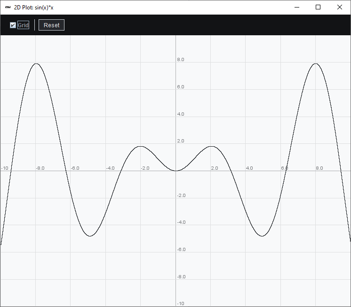Click the window title '2D Plot: sin(x)*x'
The image size is (351, 307).
tap(33, 8)
